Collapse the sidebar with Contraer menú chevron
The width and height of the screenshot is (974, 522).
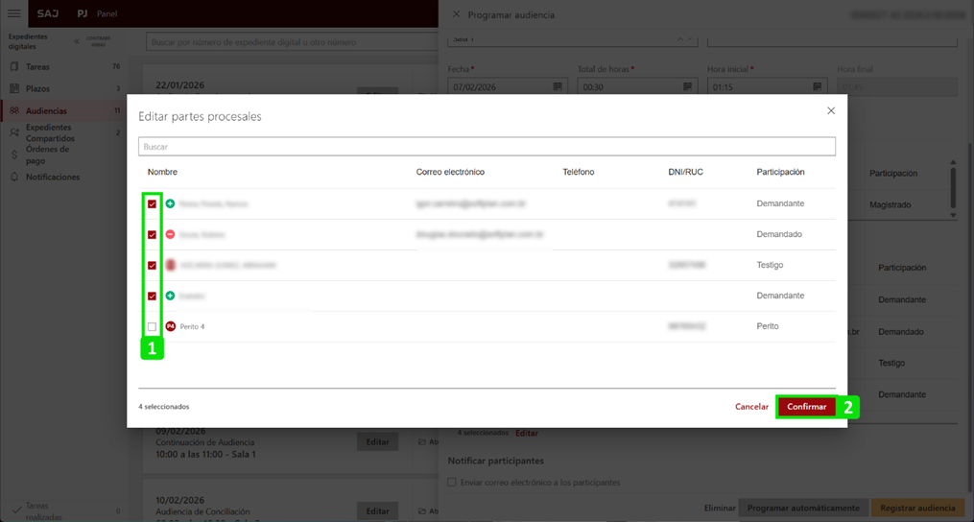click(78, 41)
